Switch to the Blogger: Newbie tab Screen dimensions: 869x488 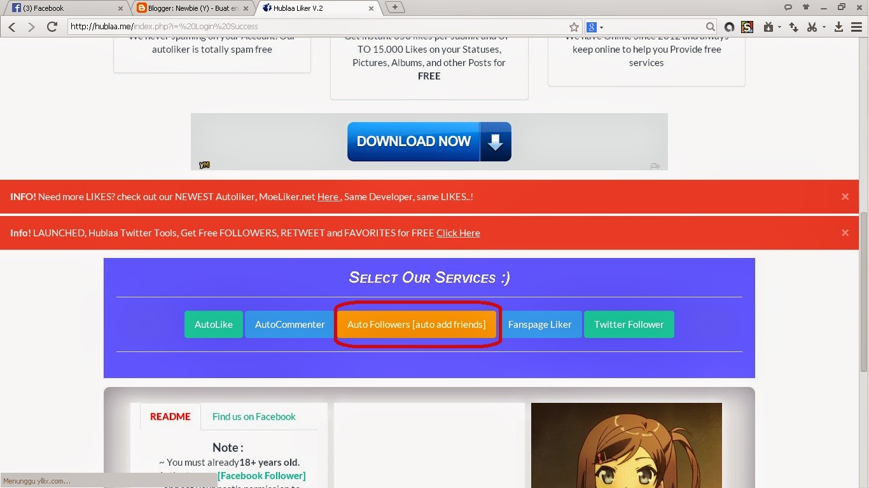pyautogui.click(x=192, y=8)
